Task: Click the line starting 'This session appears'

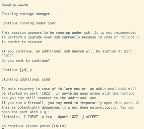Action: (69, 32)
